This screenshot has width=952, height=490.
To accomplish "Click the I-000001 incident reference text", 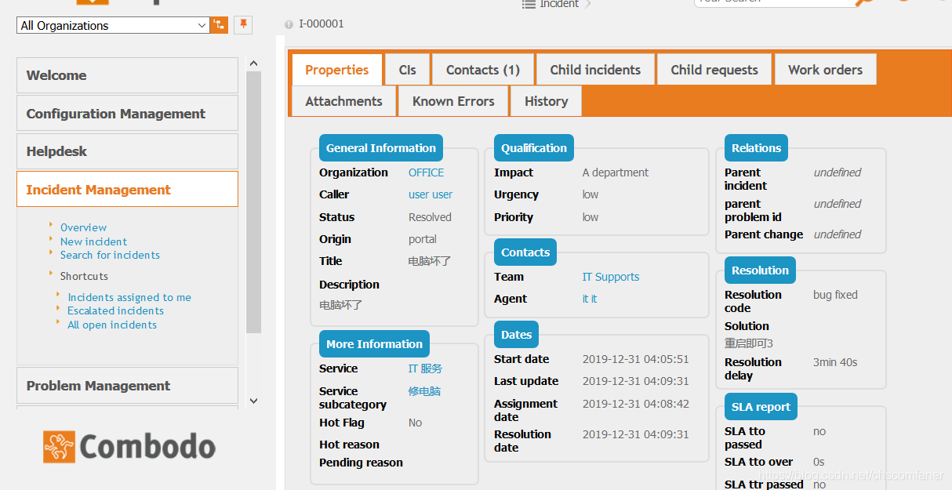I will [x=322, y=24].
